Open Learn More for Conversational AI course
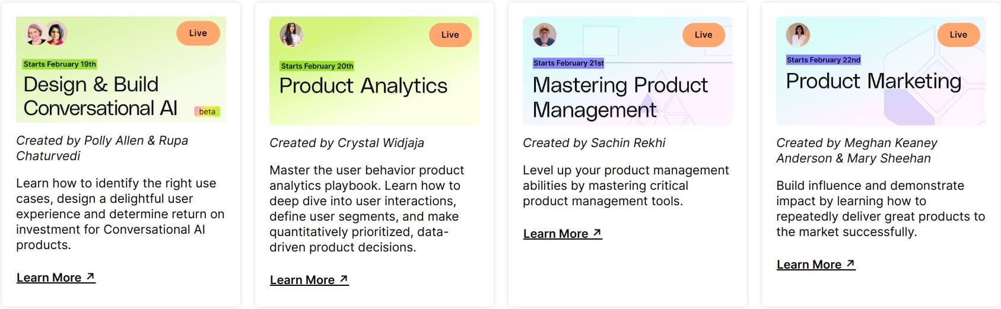Viewport: 1001px width, 309px height. pyautogui.click(x=56, y=278)
